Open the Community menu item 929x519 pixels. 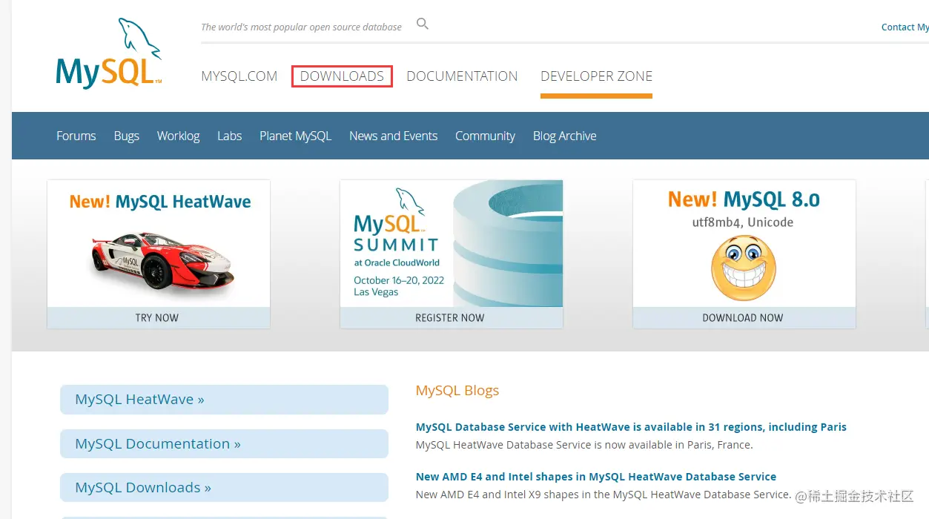485,136
